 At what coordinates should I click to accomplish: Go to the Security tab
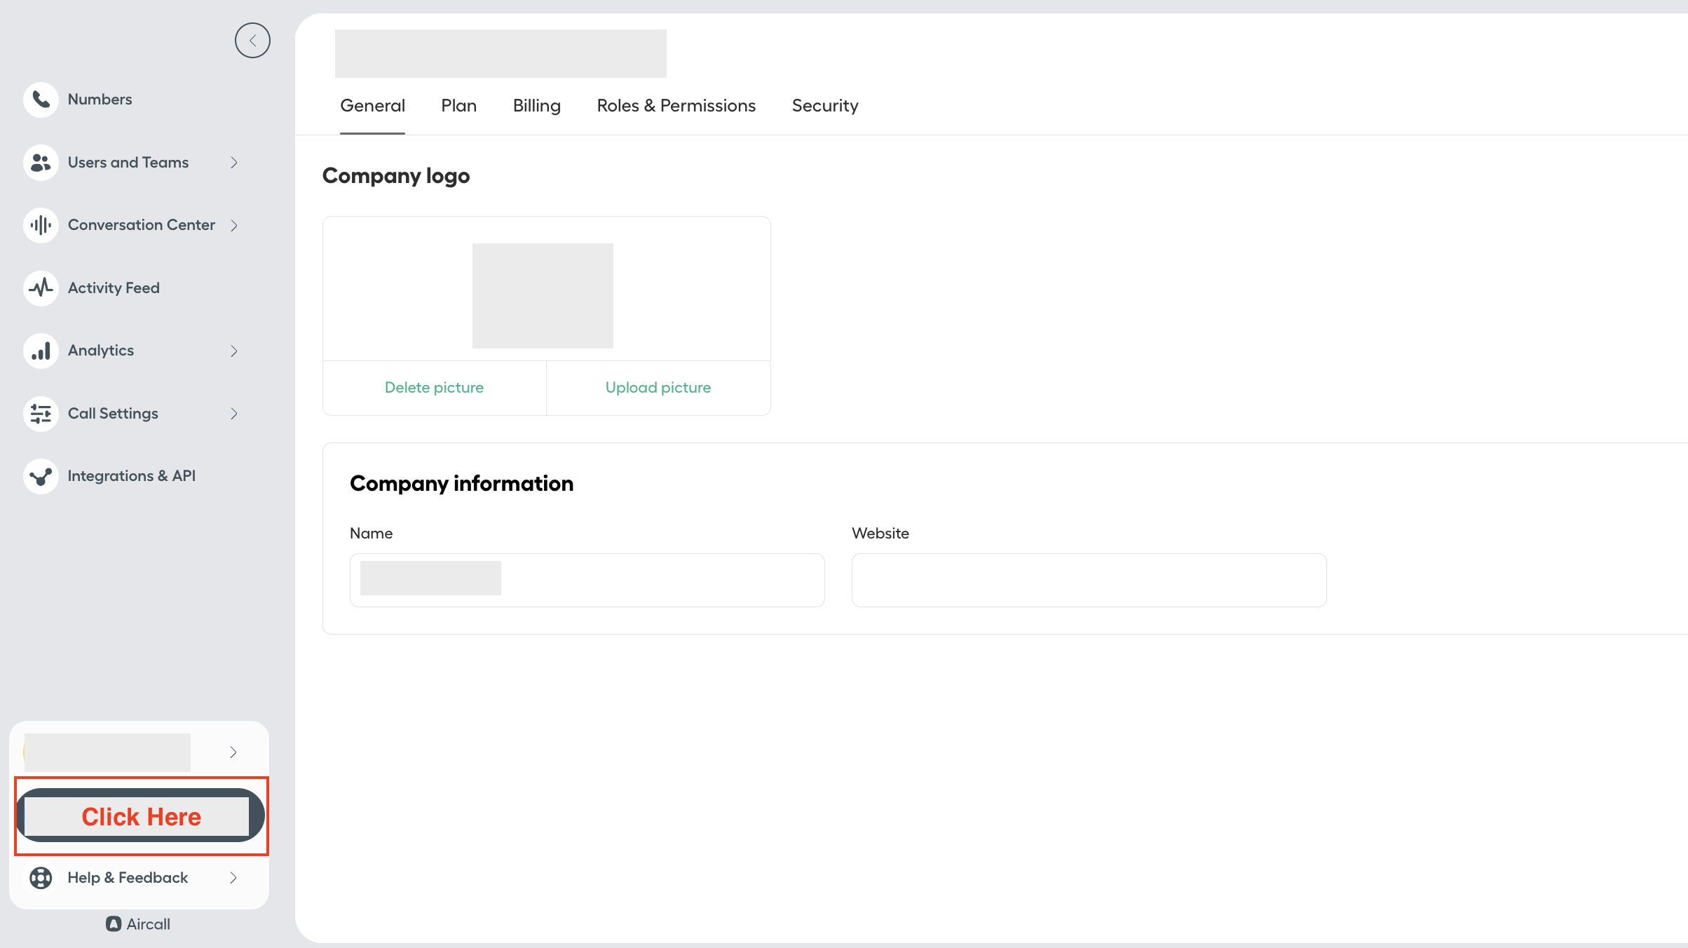click(x=824, y=106)
